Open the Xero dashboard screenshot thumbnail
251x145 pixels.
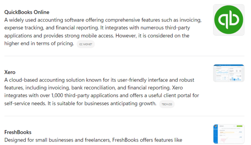[229, 73]
